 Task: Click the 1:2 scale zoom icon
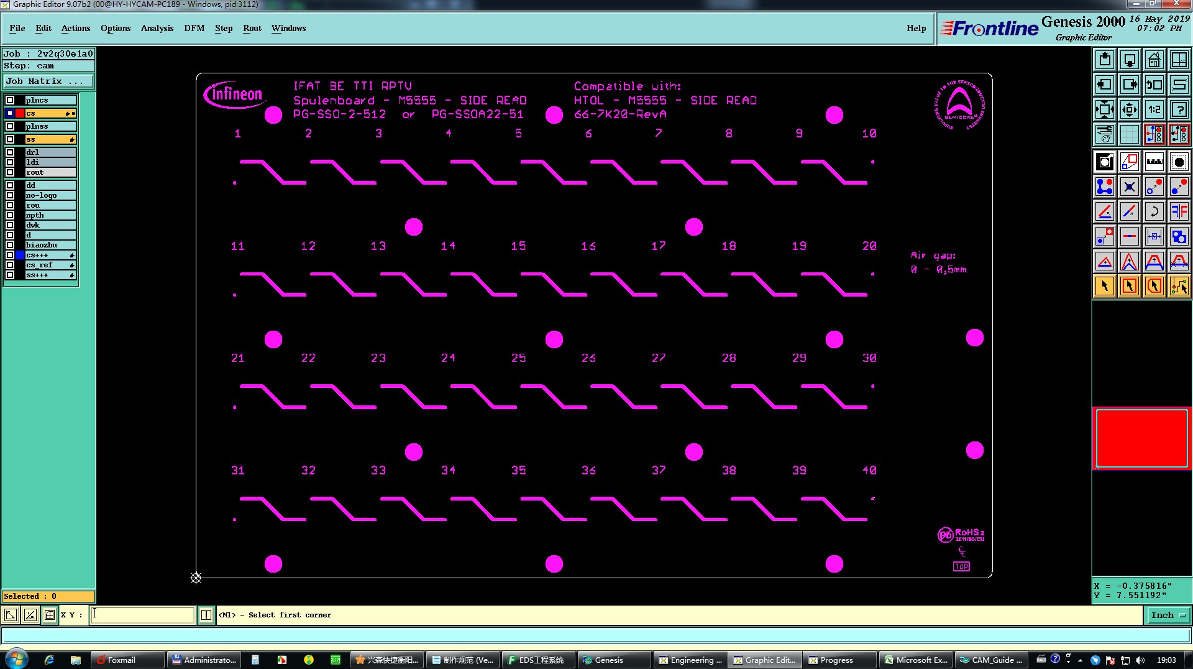(1154, 110)
